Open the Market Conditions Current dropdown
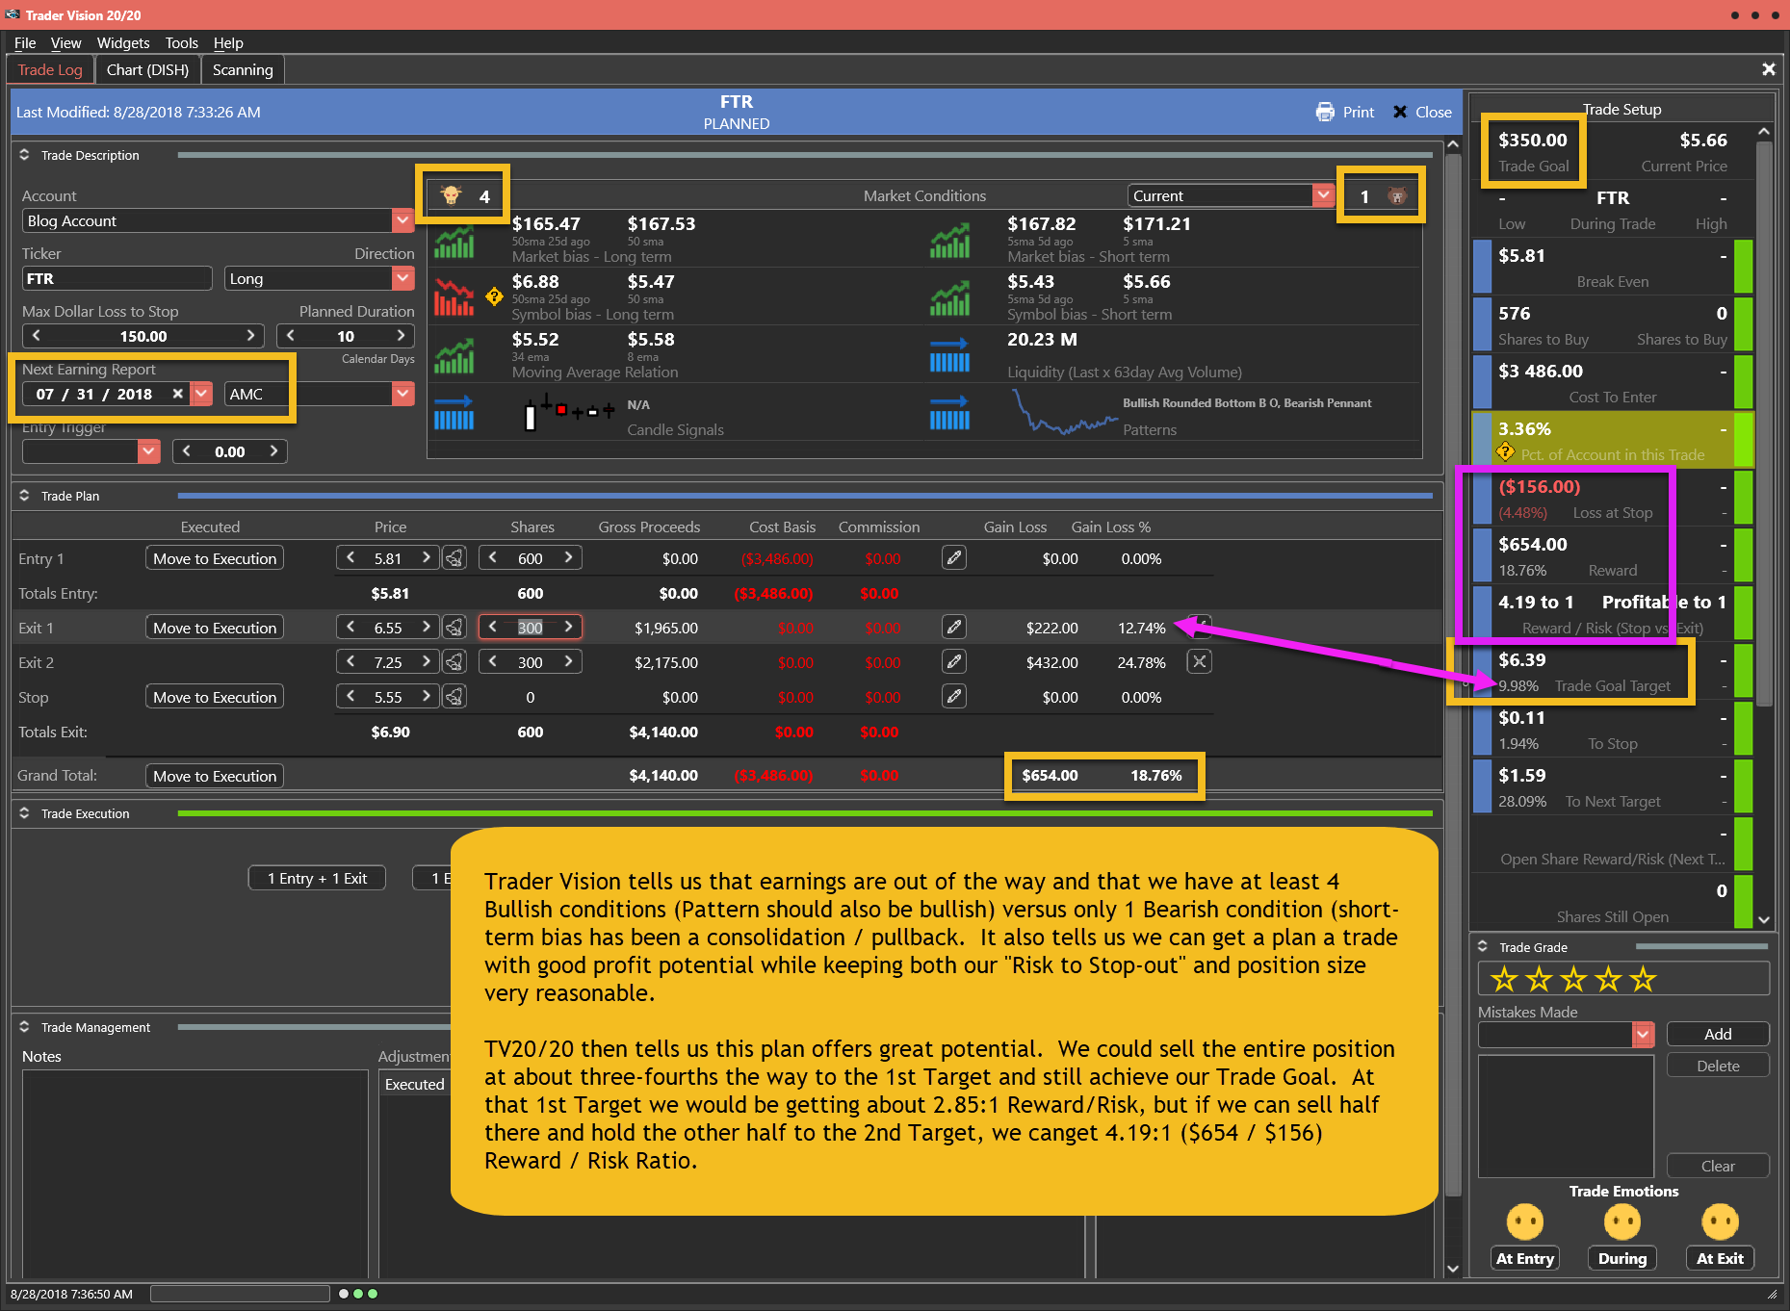The image size is (1790, 1311). point(1323,195)
